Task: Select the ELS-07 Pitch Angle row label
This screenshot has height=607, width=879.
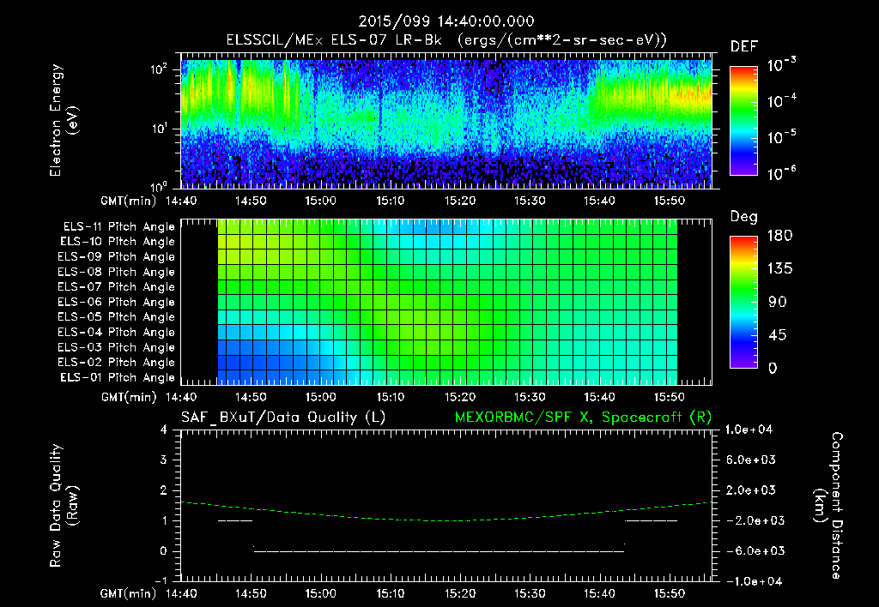Action: [x=117, y=286]
